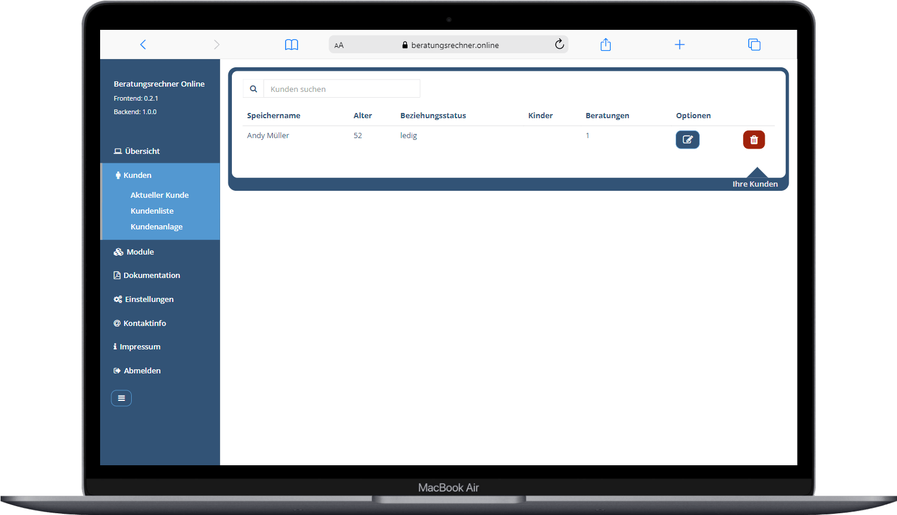Log out via Abmelden

click(142, 370)
